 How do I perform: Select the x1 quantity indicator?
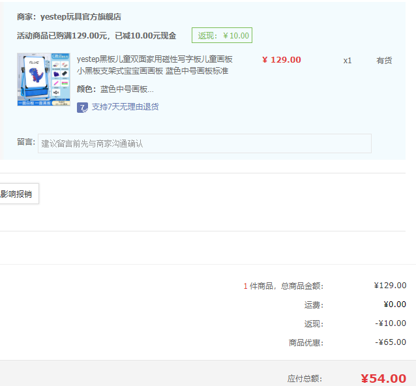coord(348,61)
